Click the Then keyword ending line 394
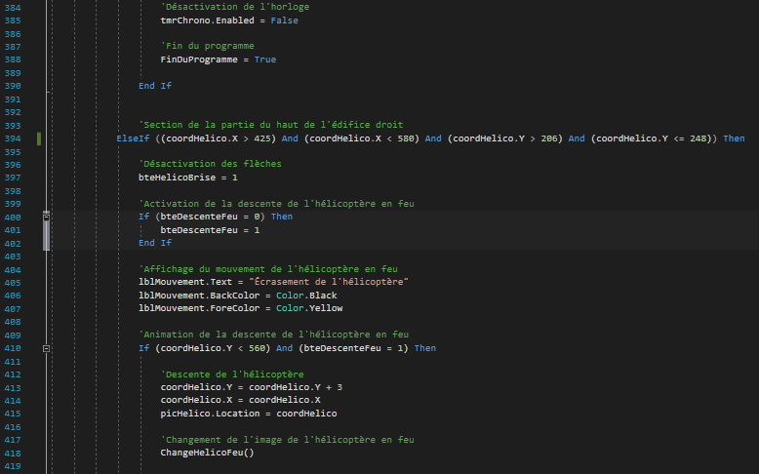The height and width of the screenshot is (474, 759). 734,138
